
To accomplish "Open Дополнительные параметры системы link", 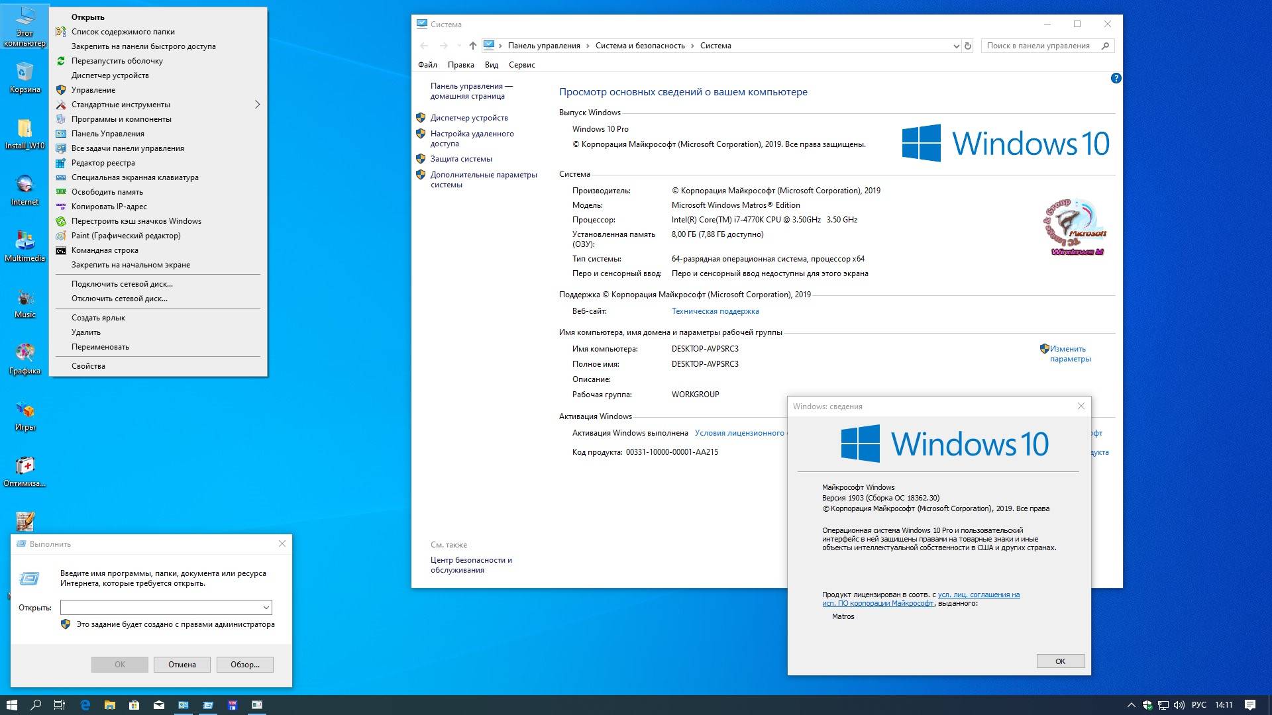I will point(483,179).
